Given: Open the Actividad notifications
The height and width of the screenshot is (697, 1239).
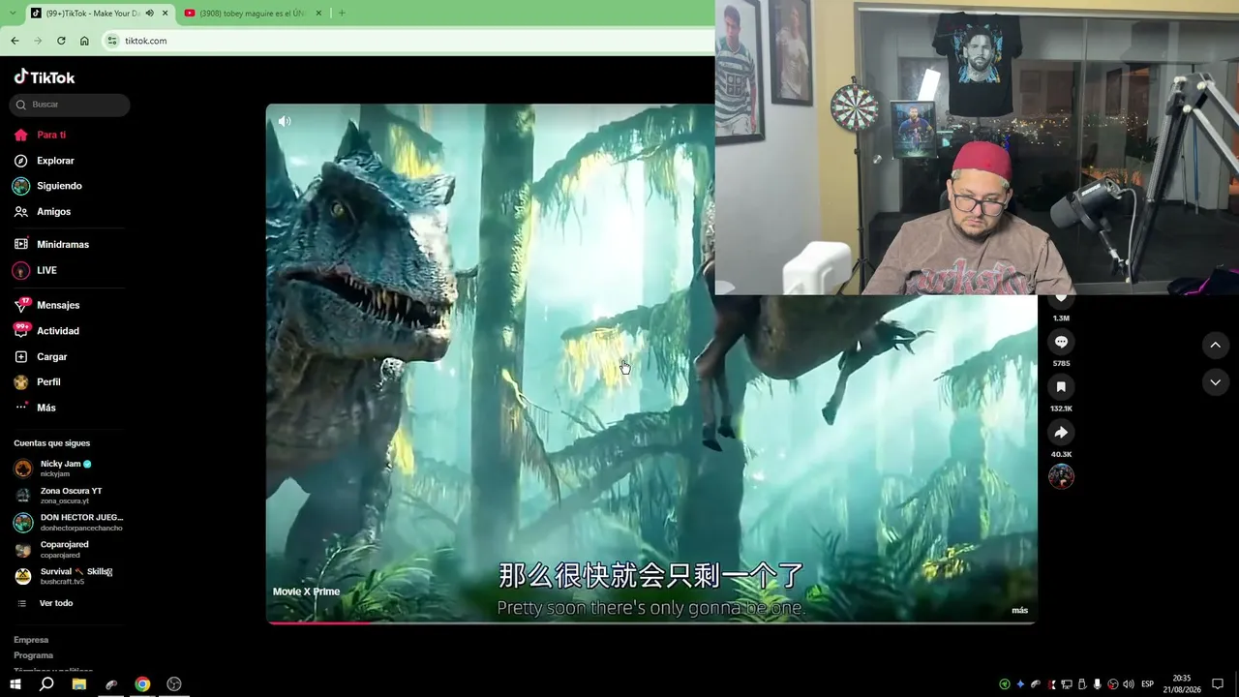Looking at the screenshot, I should coord(47,331).
